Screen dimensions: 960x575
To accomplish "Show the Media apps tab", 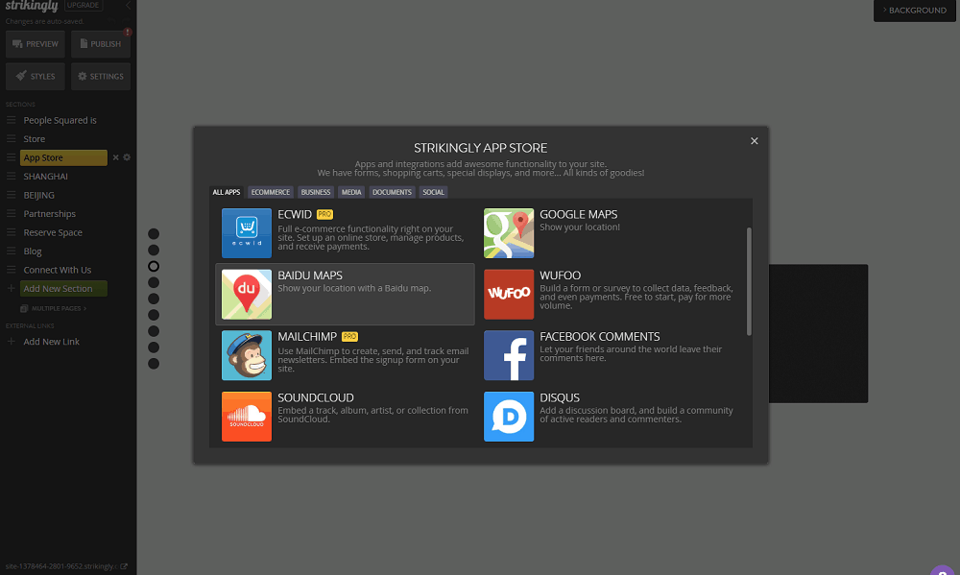I will point(351,192).
